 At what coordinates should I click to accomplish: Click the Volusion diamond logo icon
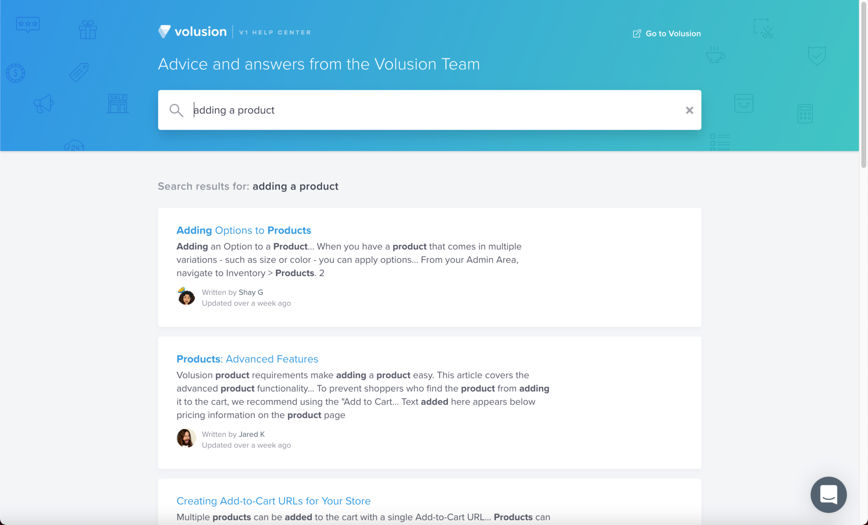click(x=164, y=31)
